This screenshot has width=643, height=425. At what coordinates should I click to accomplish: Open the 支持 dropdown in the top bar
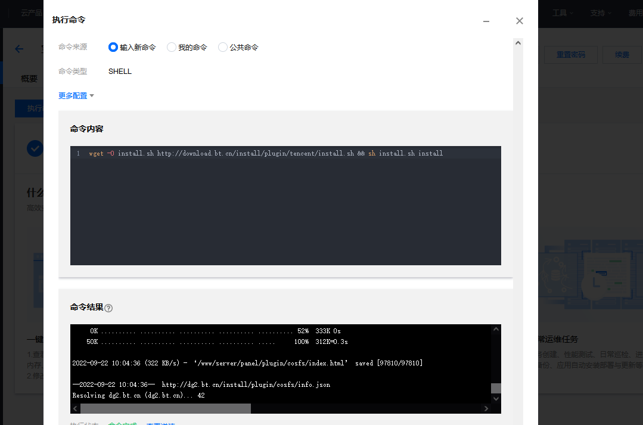[601, 13]
